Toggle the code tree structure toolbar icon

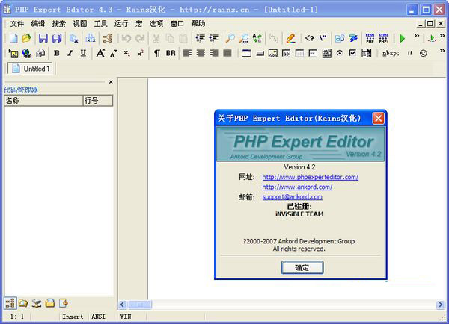click(x=107, y=38)
